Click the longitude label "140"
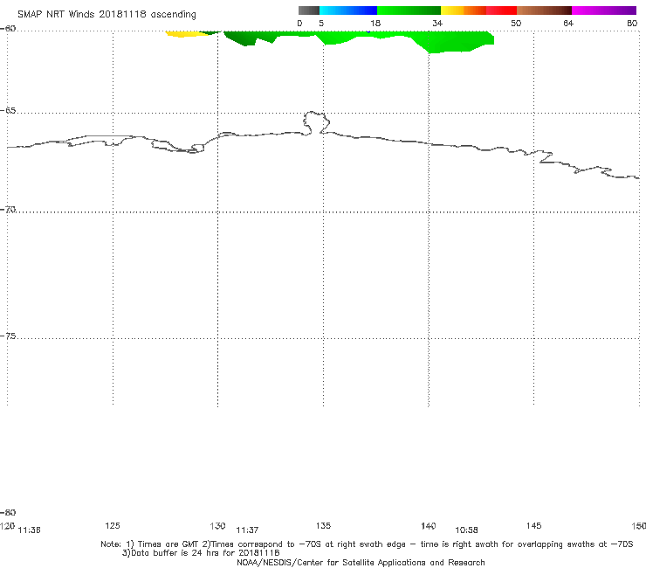646x568 pixels. (x=429, y=526)
